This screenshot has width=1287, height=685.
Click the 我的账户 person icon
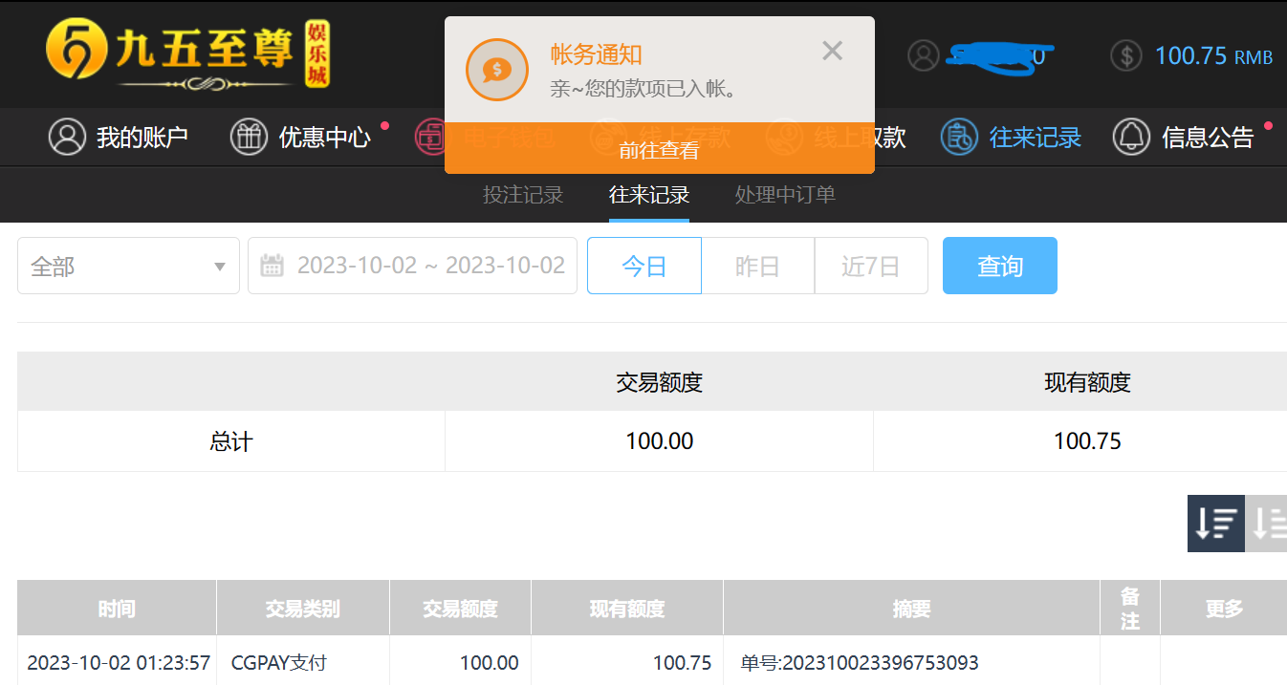67,138
